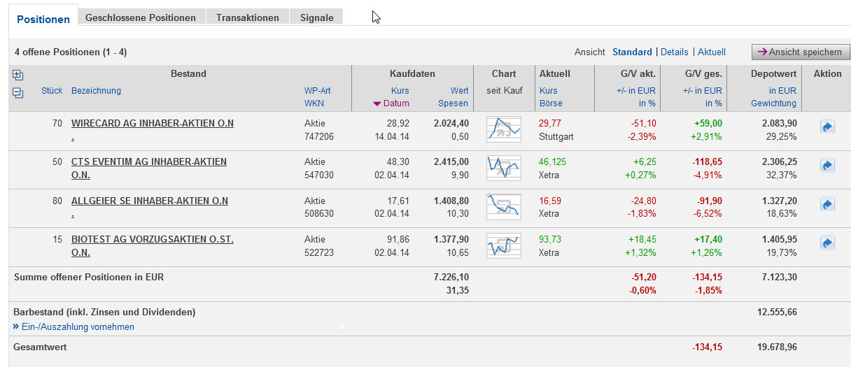Image resolution: width=851 pixels, height=367 pixels.
Task: Switch the view to Aktuell
Action: click(712, 52)
